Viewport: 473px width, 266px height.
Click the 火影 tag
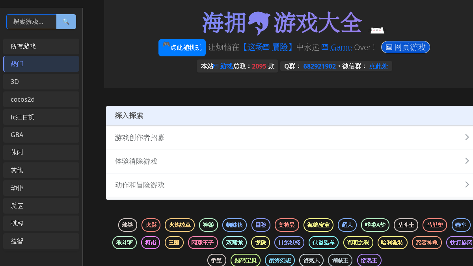[151, 225]
